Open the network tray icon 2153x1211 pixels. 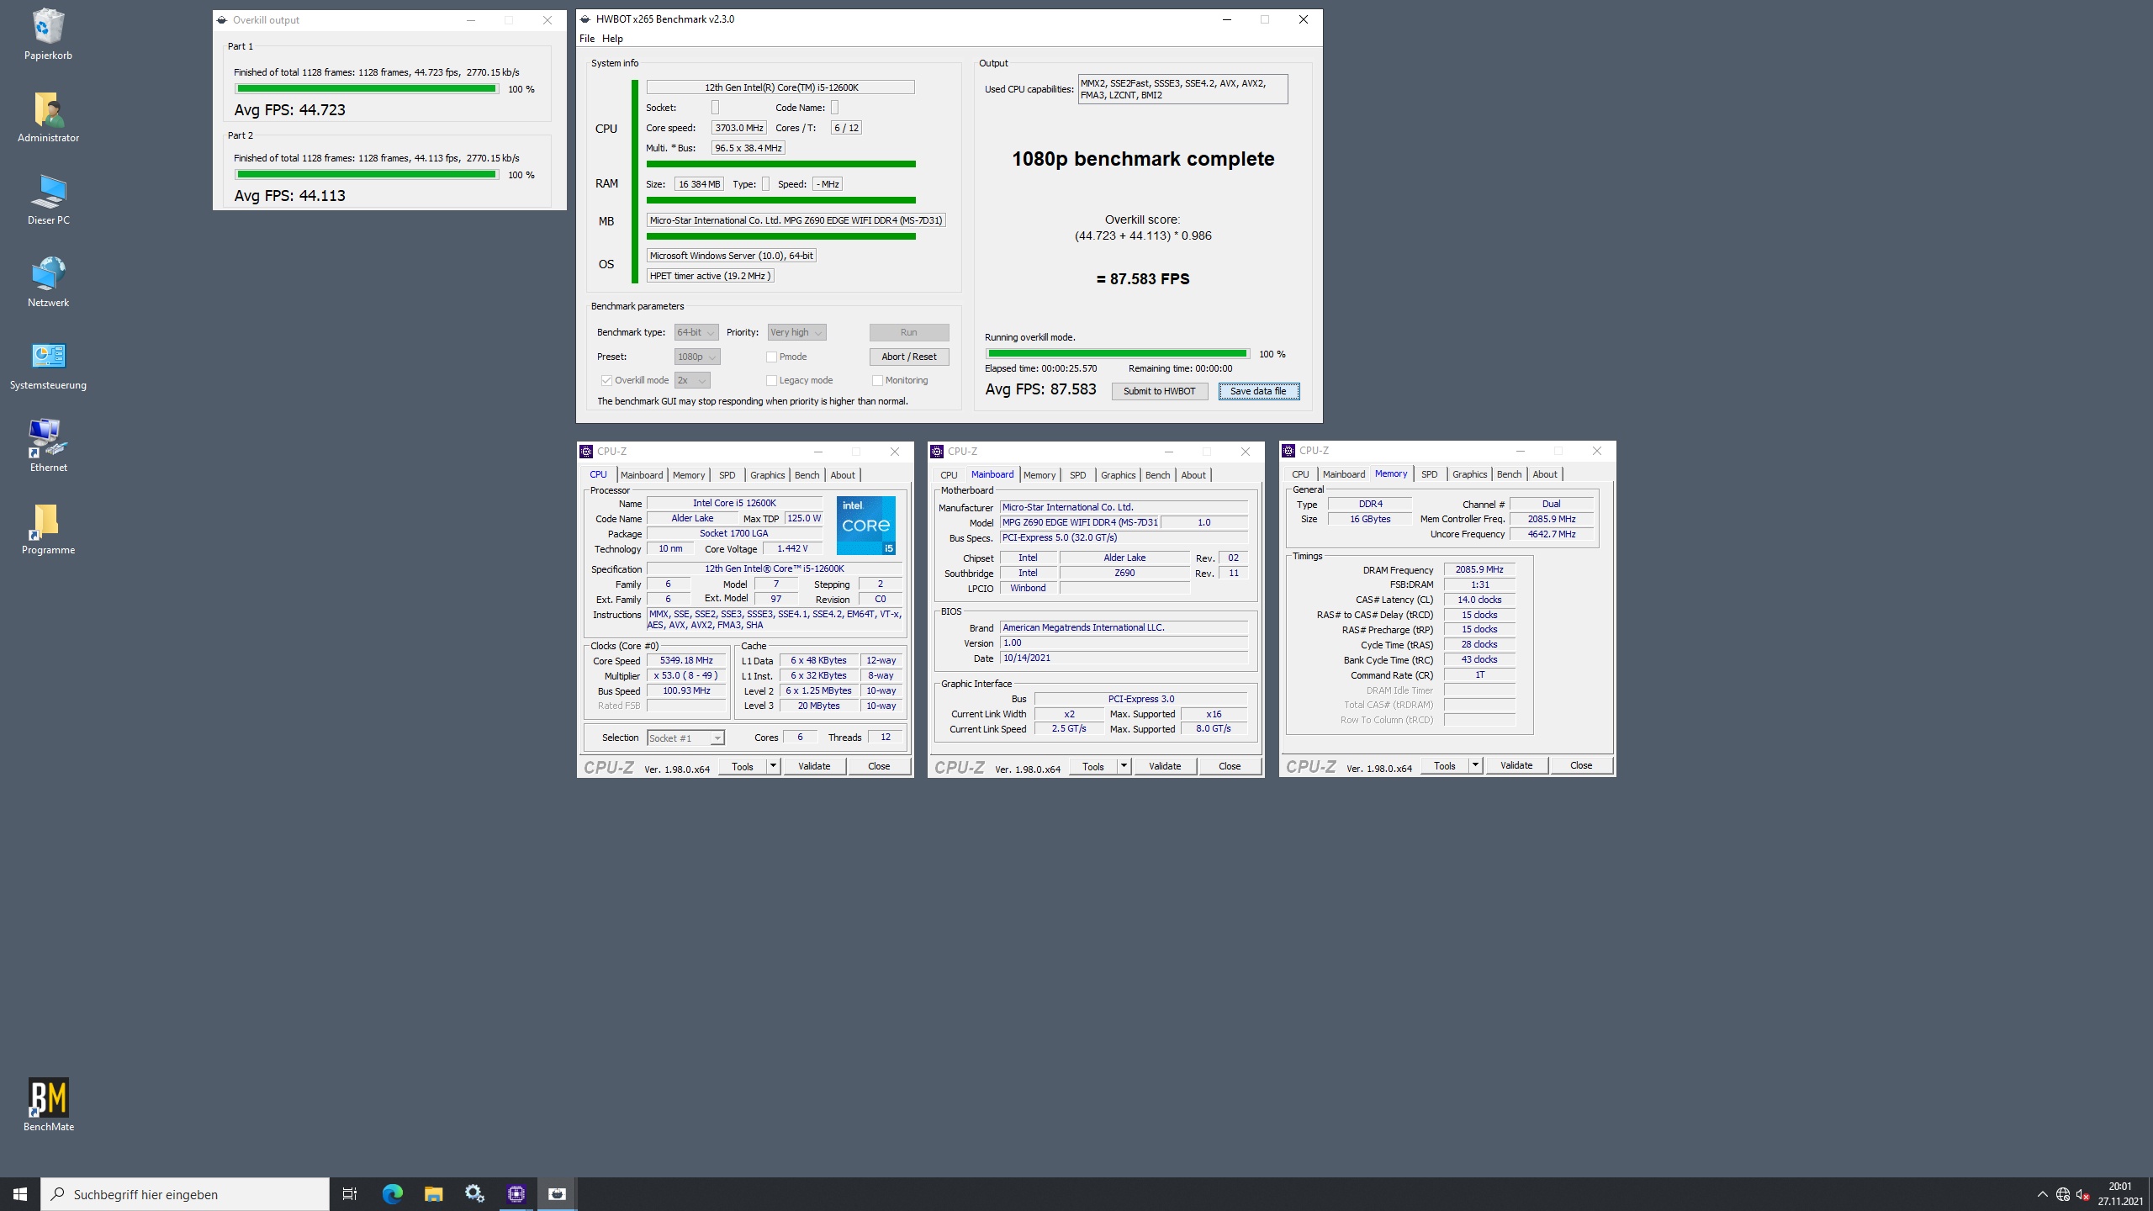(x=2062, y=1194)
